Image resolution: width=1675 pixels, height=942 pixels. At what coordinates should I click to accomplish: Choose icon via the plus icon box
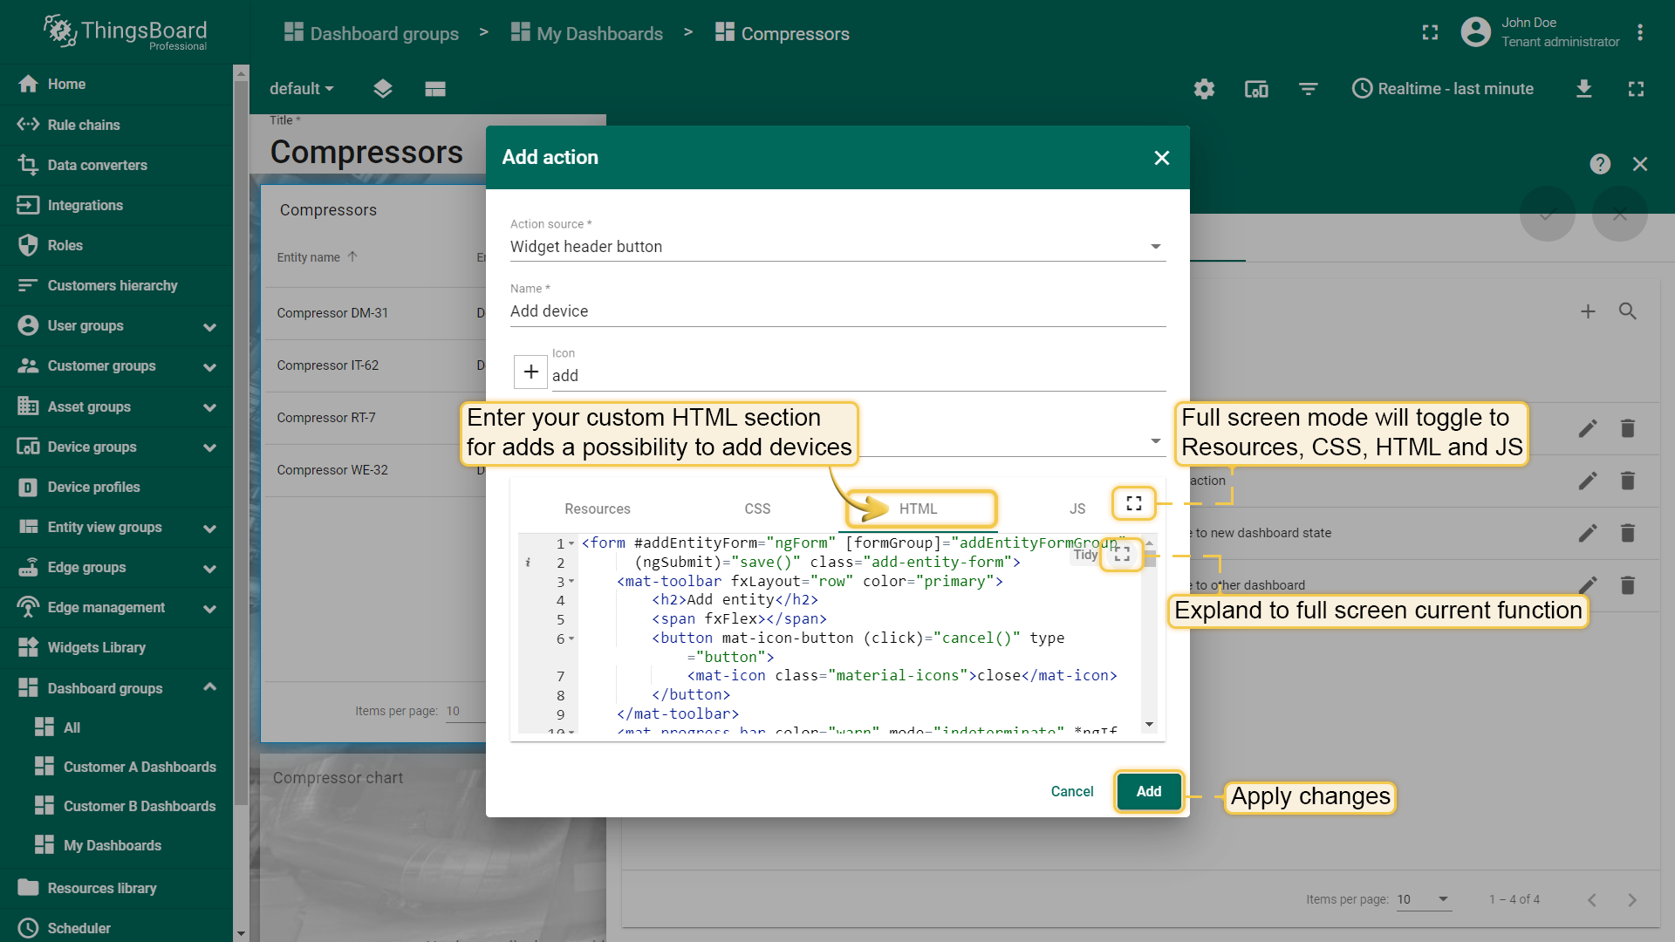coord(530,372)
